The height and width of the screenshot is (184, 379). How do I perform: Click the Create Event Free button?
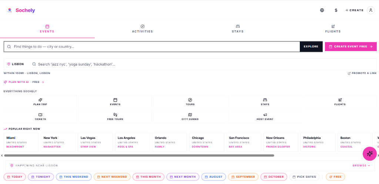tap(351, 46)
